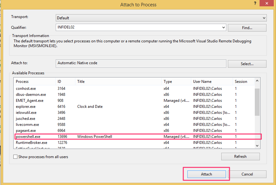Choose the conhost.exe process
This screenshot has width=276, height=185.
point(26,89)
